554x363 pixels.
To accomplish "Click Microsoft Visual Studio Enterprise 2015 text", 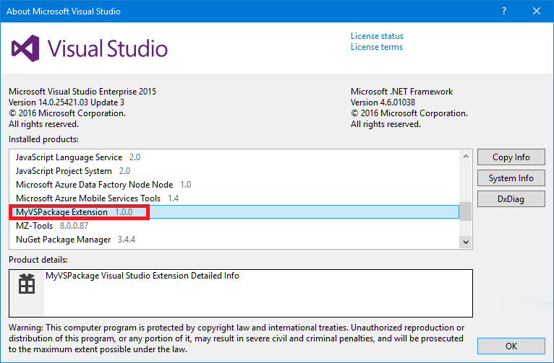I will click(x=82, y=92).
